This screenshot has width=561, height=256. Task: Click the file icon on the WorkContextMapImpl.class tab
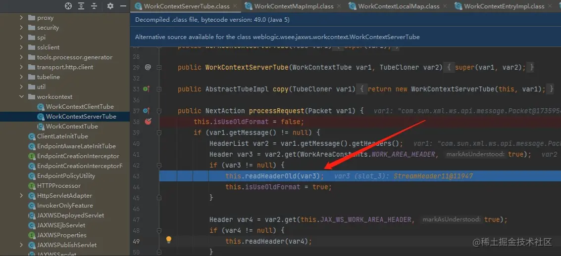pos(249,6)
